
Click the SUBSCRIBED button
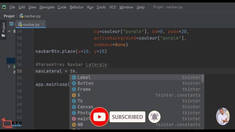pyautogui.click(x=127, y=117)
